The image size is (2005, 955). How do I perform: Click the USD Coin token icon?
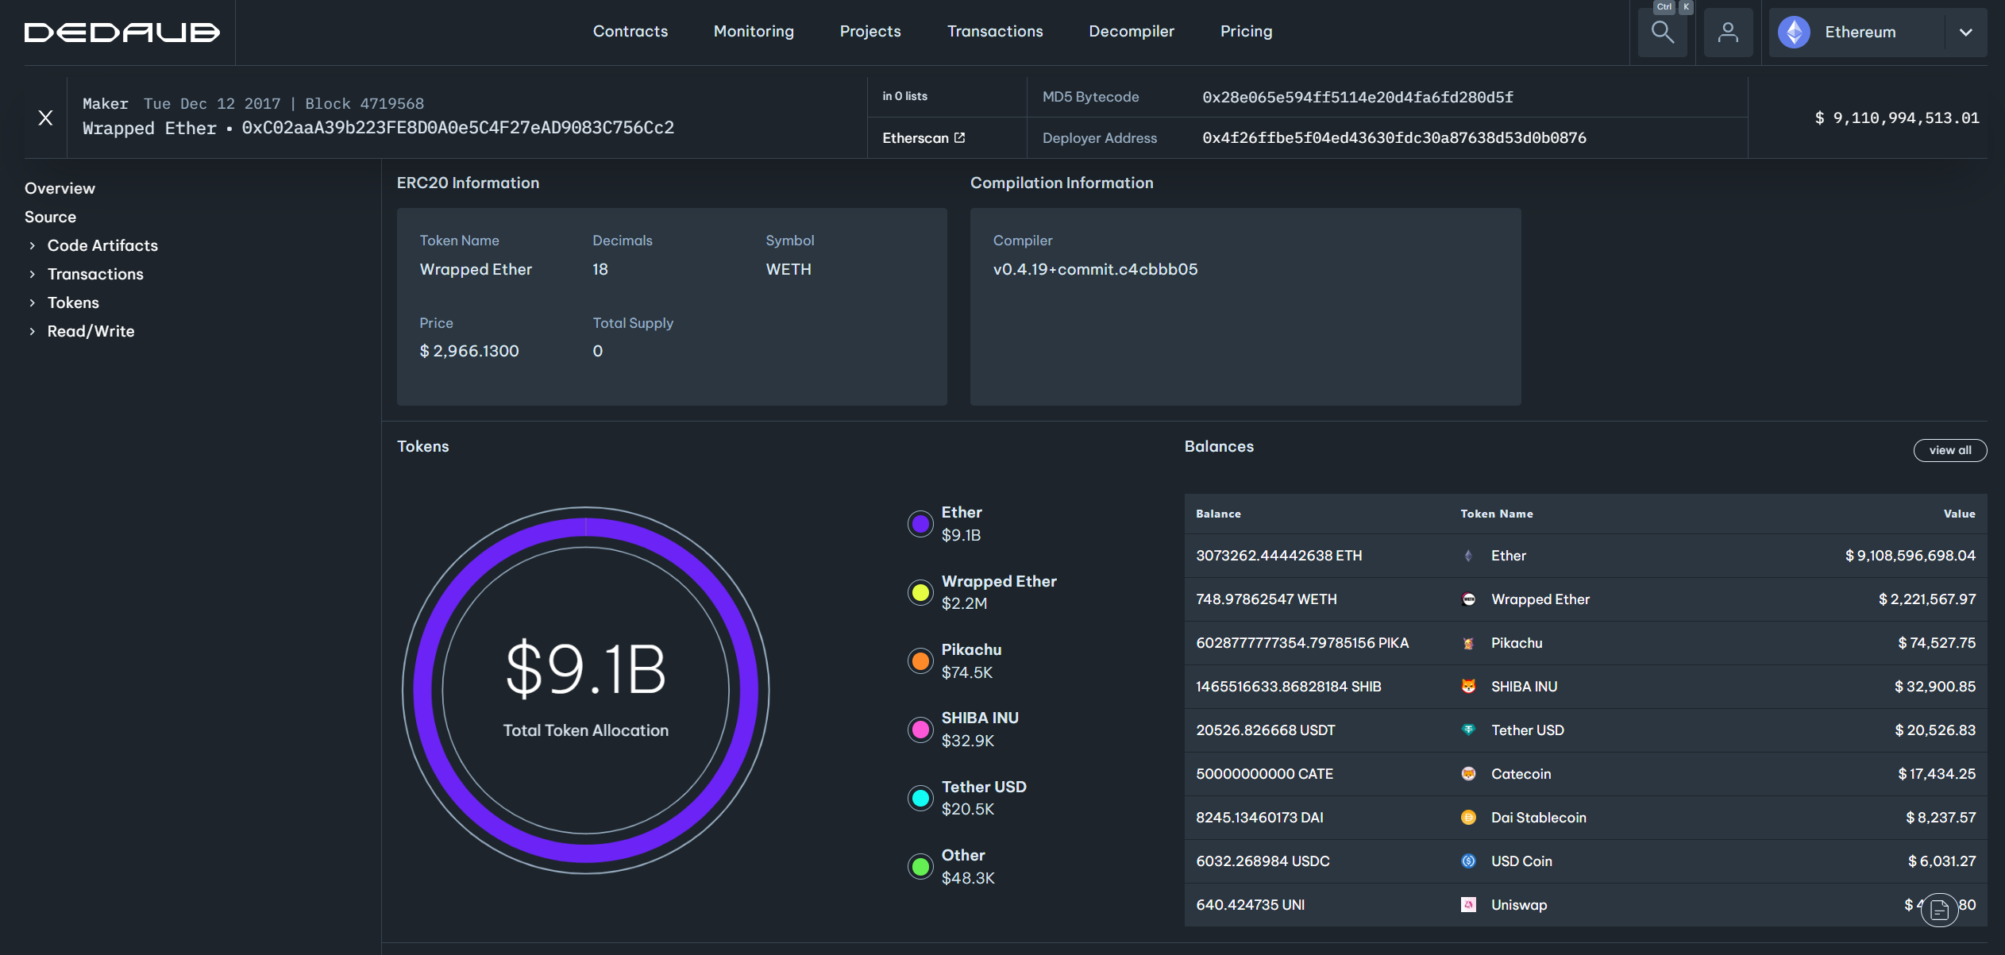pos(1468,861)
